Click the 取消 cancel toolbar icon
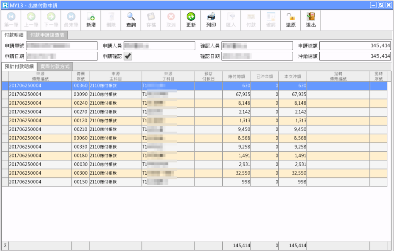 (x=171, y=17)
